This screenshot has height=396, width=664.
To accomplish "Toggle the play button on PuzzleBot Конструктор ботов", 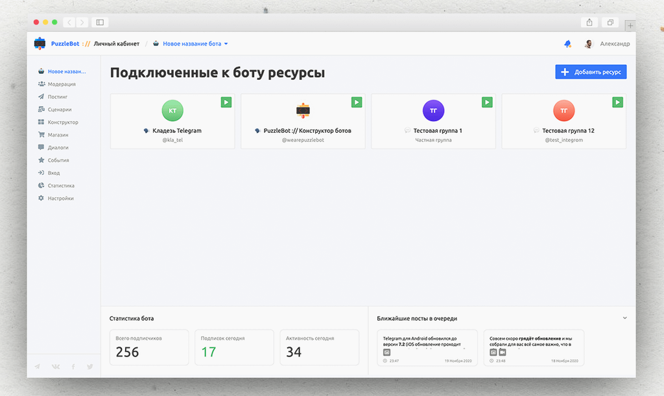I will pyautogui.click(x=357, y=102).
